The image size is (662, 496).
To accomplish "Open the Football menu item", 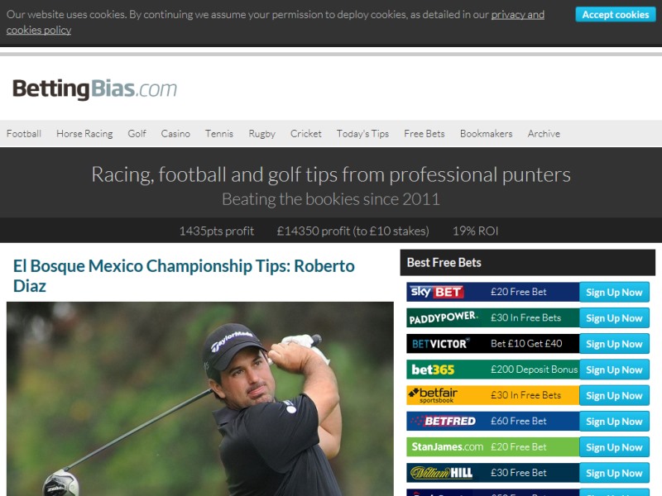I will click(24, 134).
